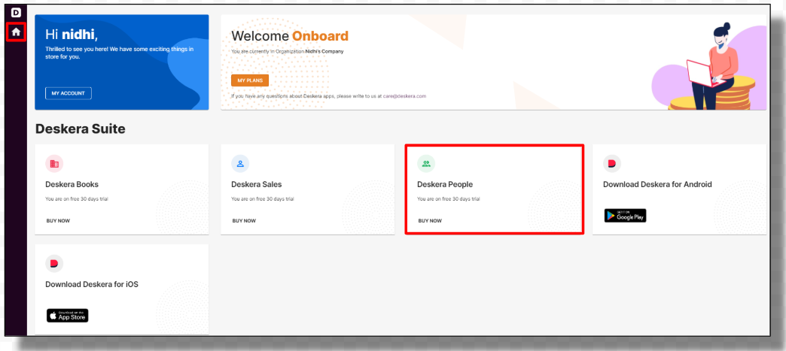Click free trial text under Deskera Books
Screen dimensions: 786x351
(x=77, y=199)
